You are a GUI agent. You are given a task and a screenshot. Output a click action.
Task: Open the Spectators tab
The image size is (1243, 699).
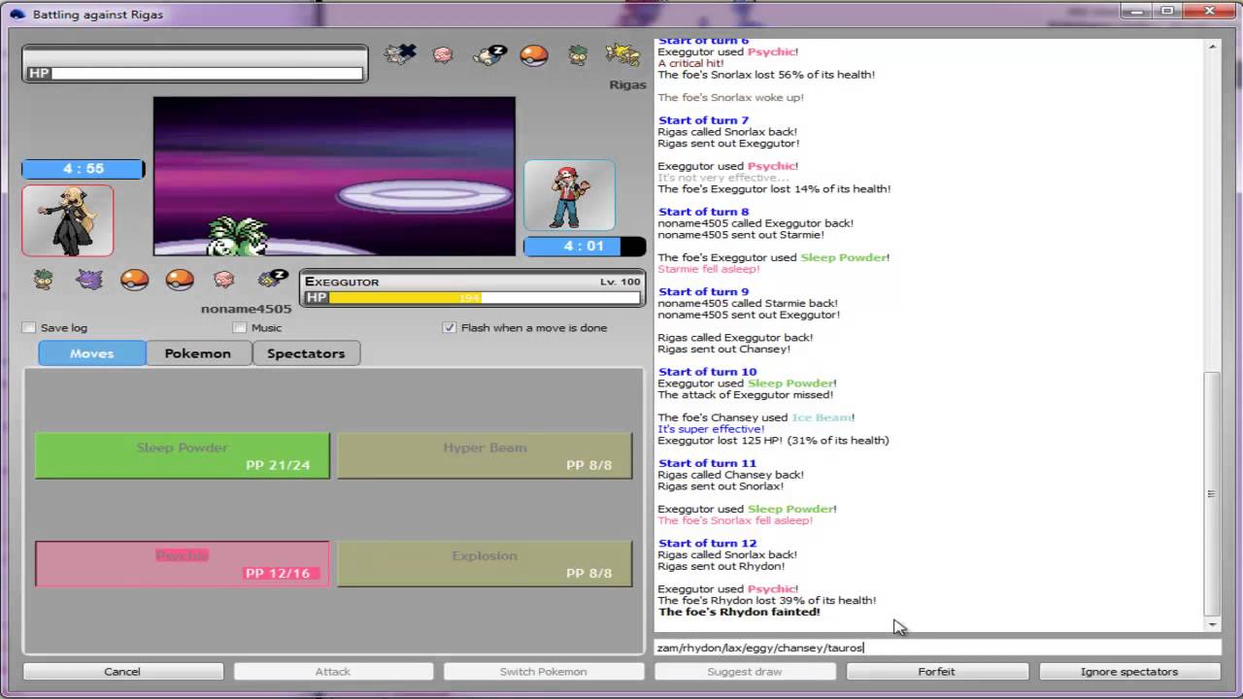[306, 353]
